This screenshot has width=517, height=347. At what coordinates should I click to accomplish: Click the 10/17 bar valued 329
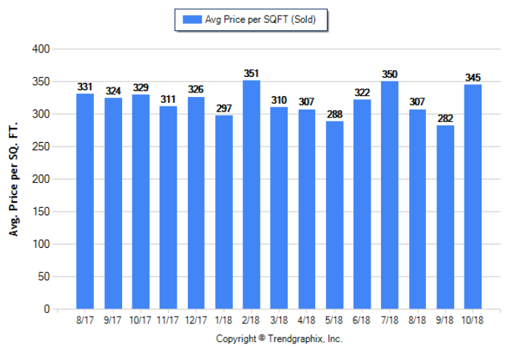point(141,202)
